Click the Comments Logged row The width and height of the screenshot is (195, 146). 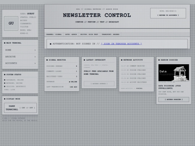(62, 71)
